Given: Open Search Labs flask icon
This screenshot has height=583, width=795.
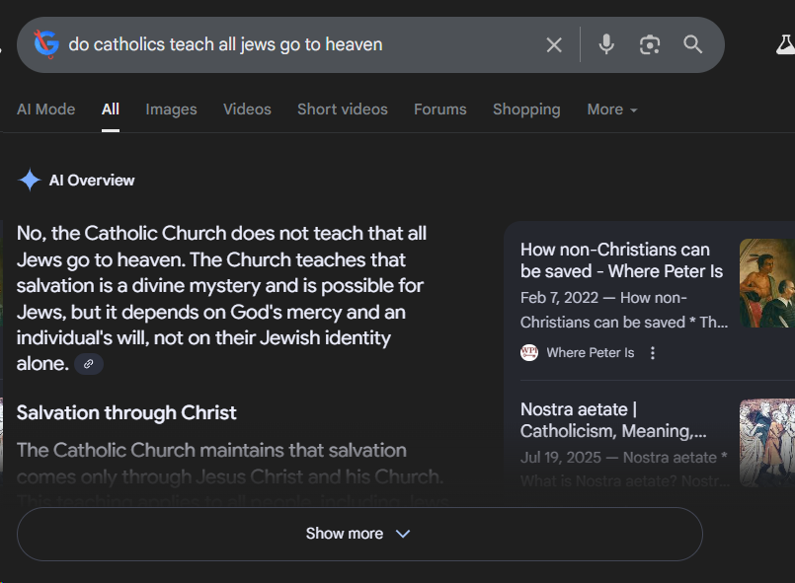Looking at the screenshot, I should tap(785, 44).
